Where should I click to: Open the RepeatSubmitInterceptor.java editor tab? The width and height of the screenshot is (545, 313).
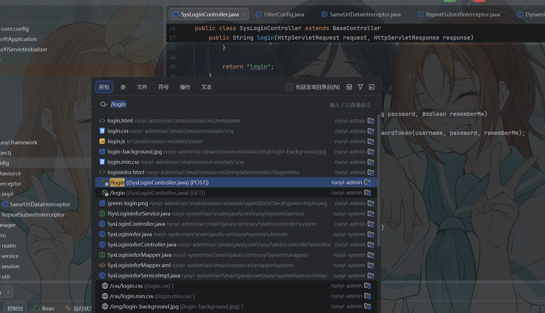[x=459, y=14]
